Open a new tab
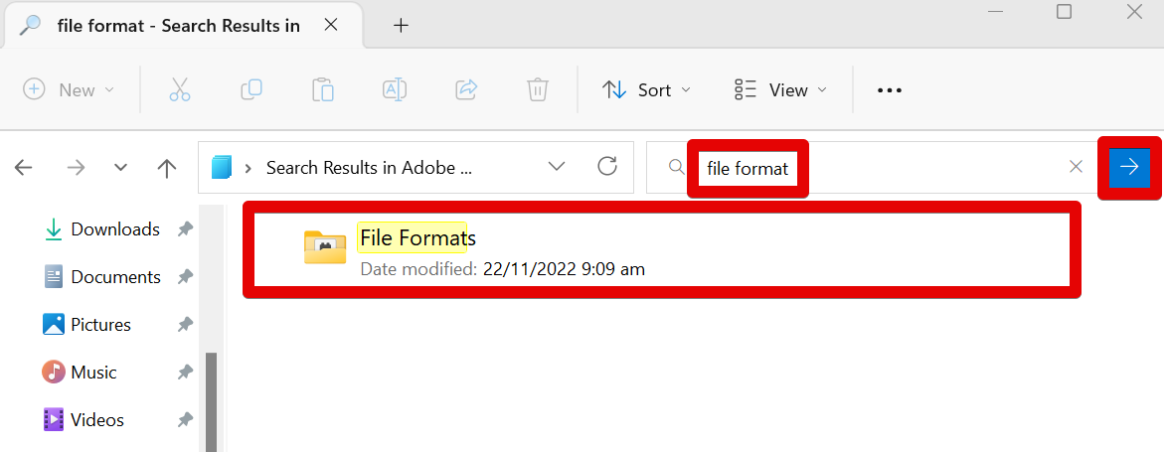1167x452 pixels. click(401, 26)
